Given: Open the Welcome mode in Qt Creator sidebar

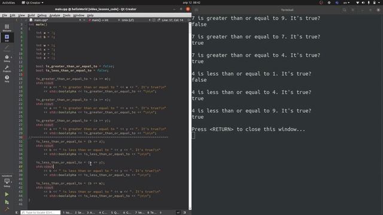Looking at the screenshot, I should pyautogui.click(x=7, y=28).
